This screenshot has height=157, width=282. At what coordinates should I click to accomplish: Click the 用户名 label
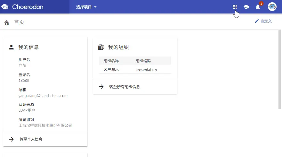pos(24,59)
